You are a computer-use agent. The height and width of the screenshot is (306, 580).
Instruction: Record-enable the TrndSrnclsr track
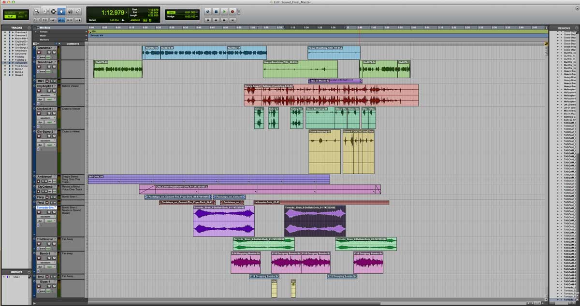39,244
